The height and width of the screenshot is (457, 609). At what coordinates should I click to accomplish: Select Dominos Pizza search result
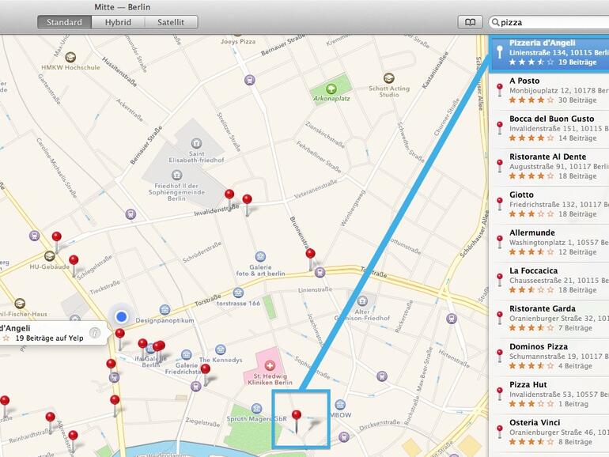coord(549,357)
